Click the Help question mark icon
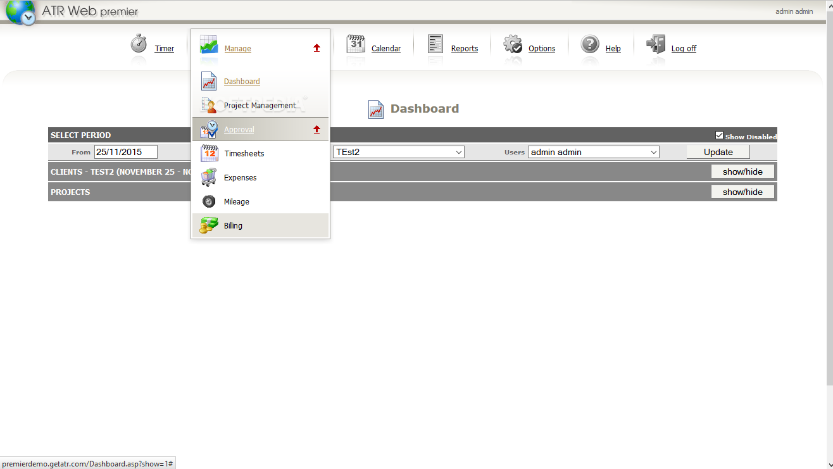The height and width of the screenshot is (469, 833). click(590, 44)
